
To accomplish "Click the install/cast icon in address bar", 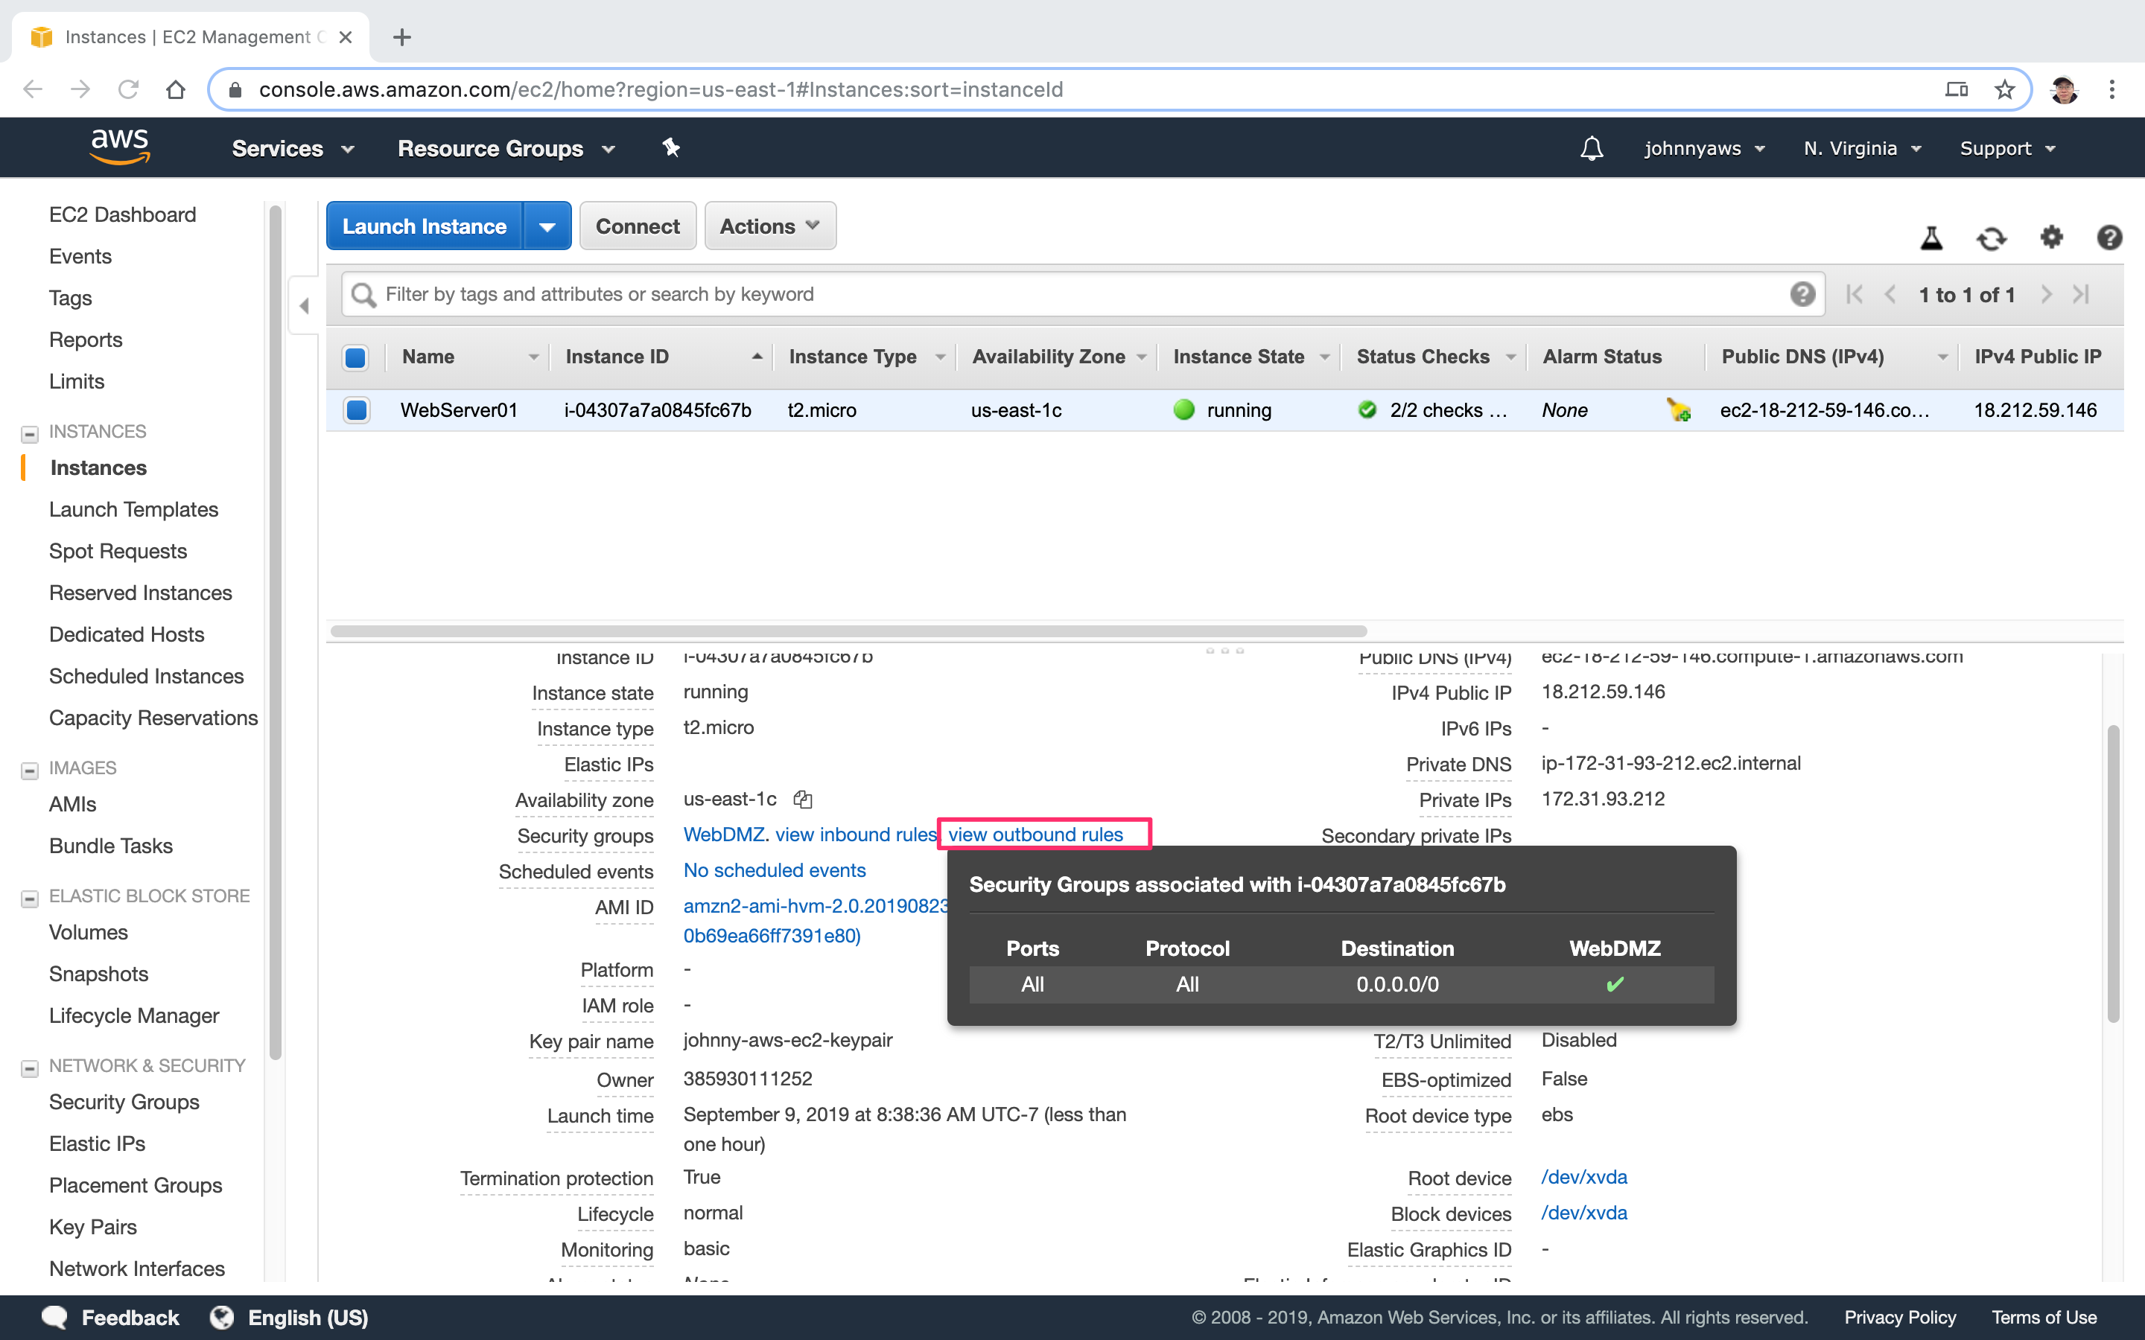I will pos(1957,89).
